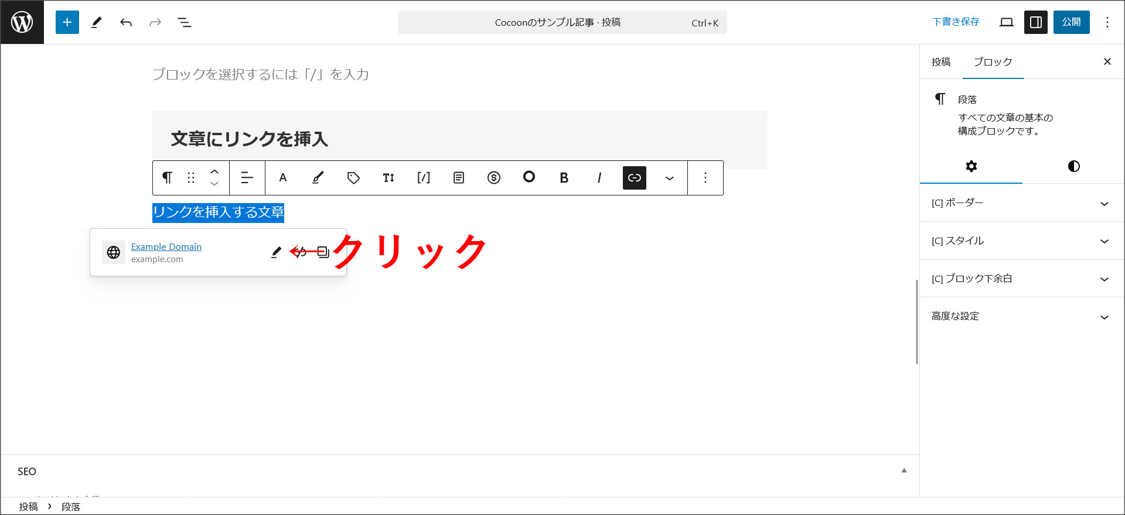Click the dollar sign affiliate icon
Viewport: 1125px width, 515px height.
pos(494,177)
